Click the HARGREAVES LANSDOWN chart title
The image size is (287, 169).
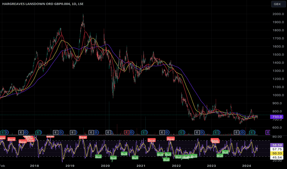pyautogui.click(x=43, y=4)
